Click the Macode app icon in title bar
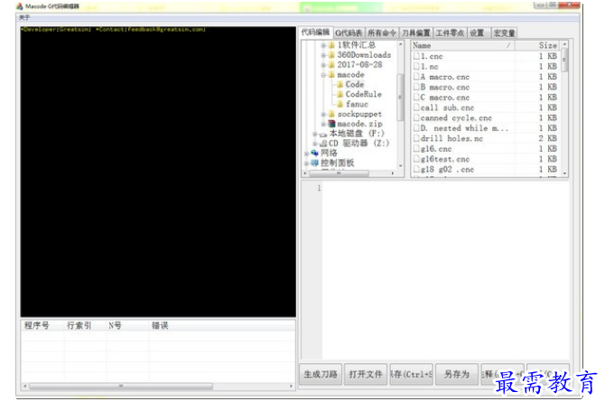Screen dimensions: 605x411 click(19, 6)
